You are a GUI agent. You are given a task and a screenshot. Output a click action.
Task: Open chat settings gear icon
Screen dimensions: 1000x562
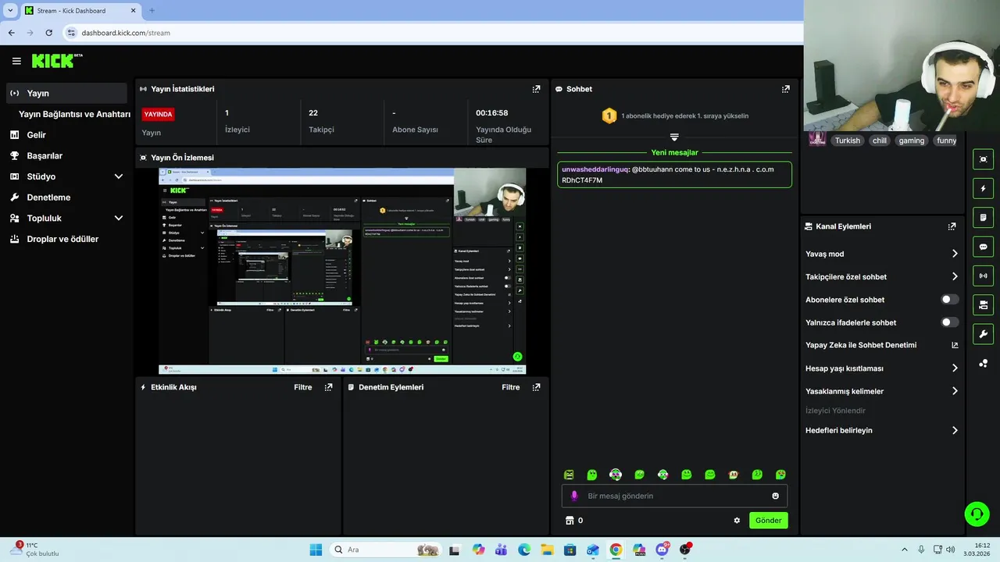tap(737, 521)
